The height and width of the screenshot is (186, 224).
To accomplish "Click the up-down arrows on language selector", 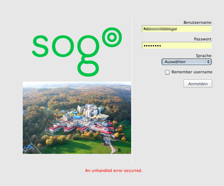I will (x=208, y=62).
